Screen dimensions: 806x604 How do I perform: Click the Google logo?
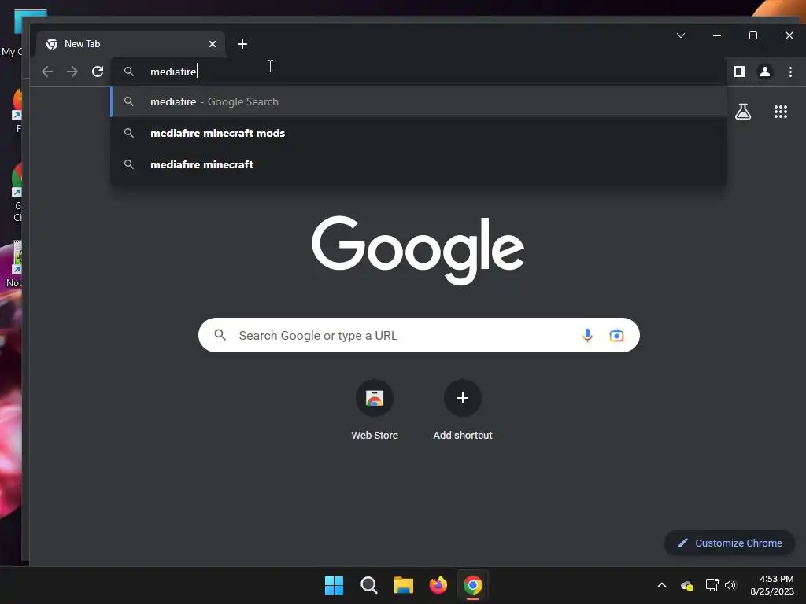[418, 250]
